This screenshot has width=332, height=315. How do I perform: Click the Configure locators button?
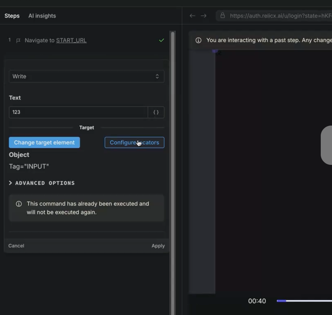click(134, 142)
